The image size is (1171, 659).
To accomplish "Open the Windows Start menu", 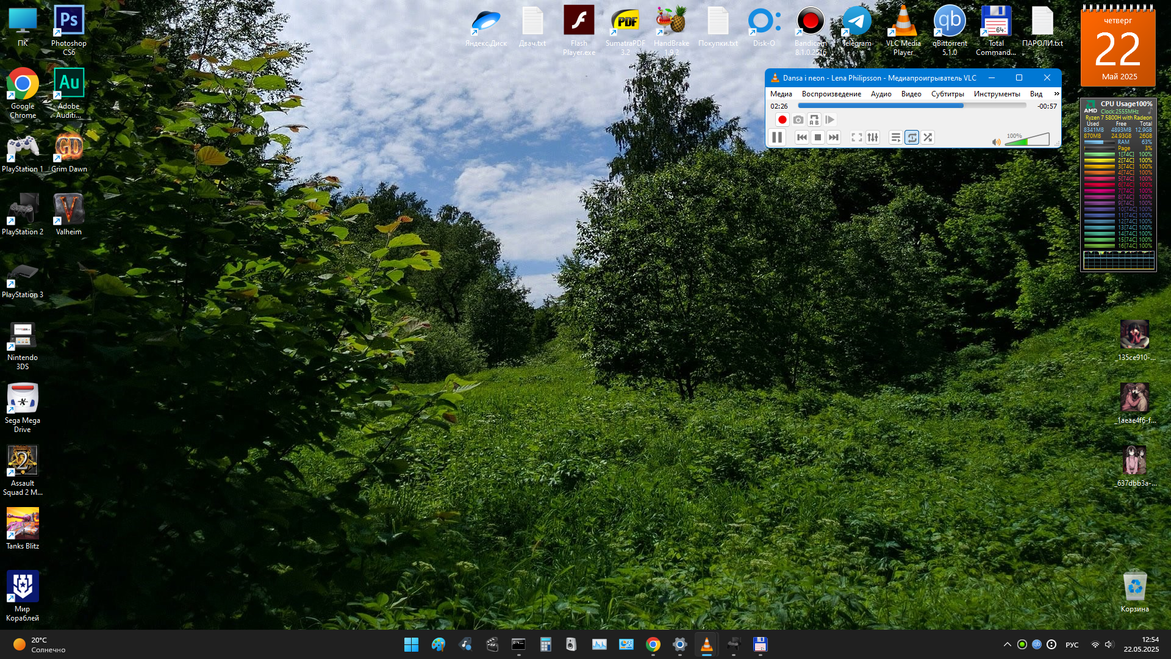I will pos(411,644).
